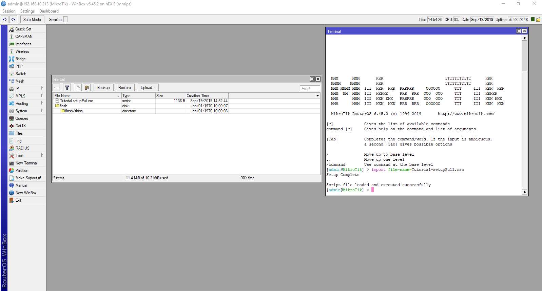This screenshot has width=542, height=291.
Task: Click the Backup button
Action: (x=103, y=88)
